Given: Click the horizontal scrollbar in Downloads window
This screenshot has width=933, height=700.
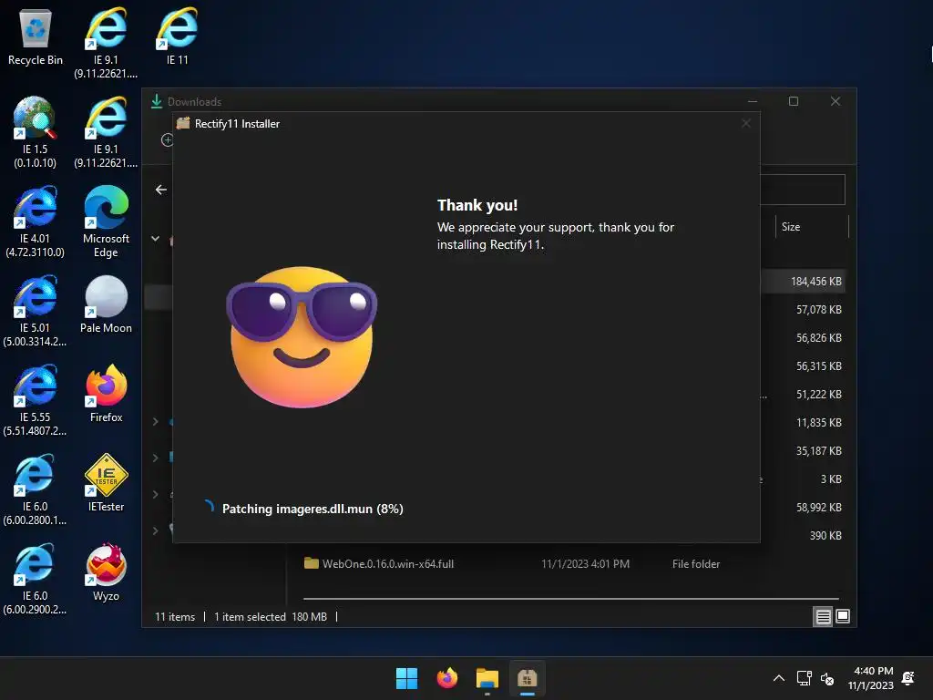Looking at the screenshot, I should (x=570, y=598).
